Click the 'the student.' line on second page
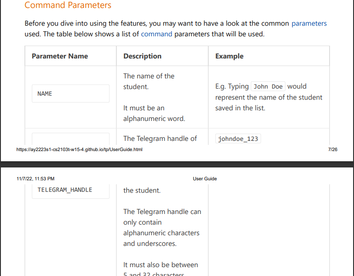 [x=142, y=190]
